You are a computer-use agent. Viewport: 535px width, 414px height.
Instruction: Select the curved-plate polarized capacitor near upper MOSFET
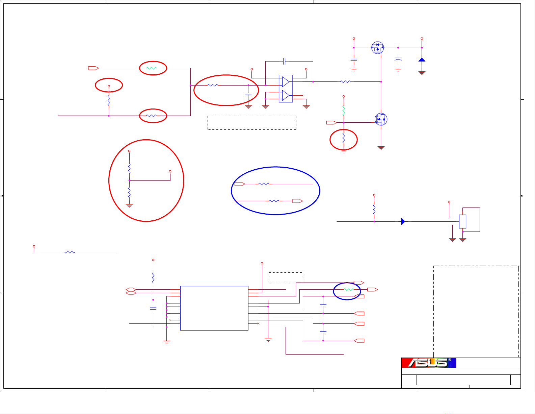pyautogui.click(x=398, y=59)
